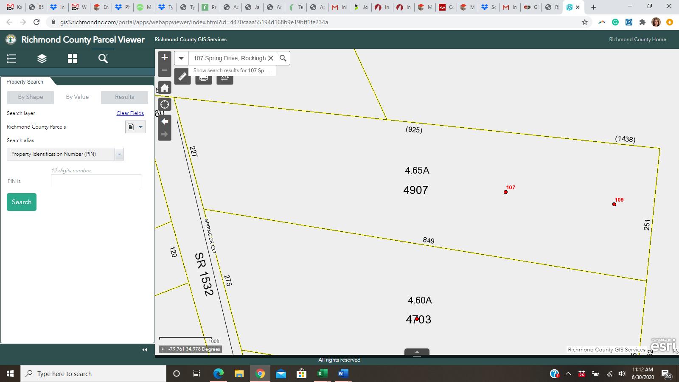The image size is (679, 382).
Task: Open the Windows notification center
Action: click(666, 374)
